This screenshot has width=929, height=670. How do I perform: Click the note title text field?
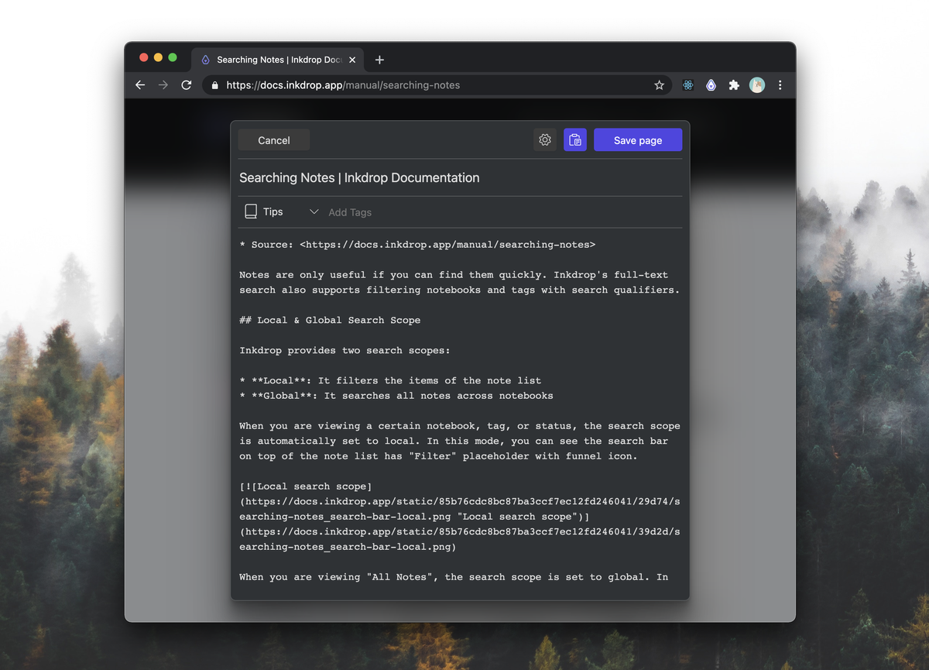(460, 177)
